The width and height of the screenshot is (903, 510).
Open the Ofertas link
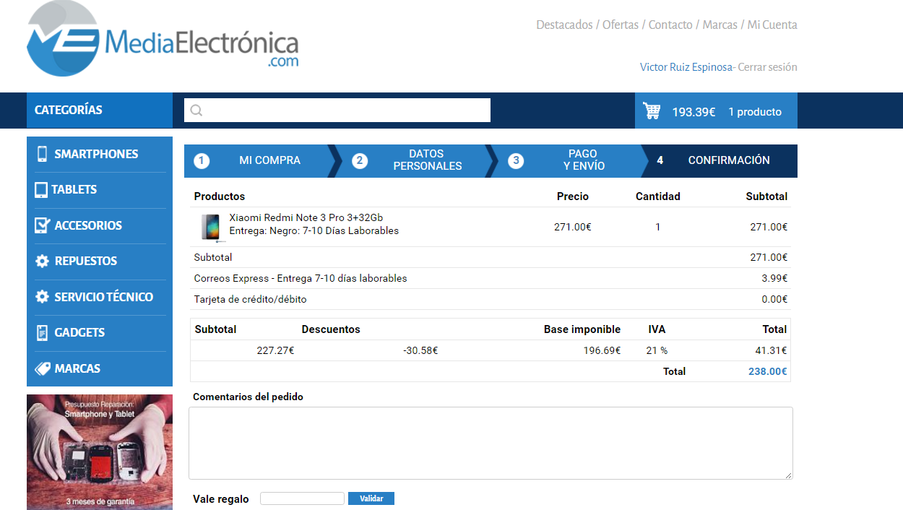621,25
